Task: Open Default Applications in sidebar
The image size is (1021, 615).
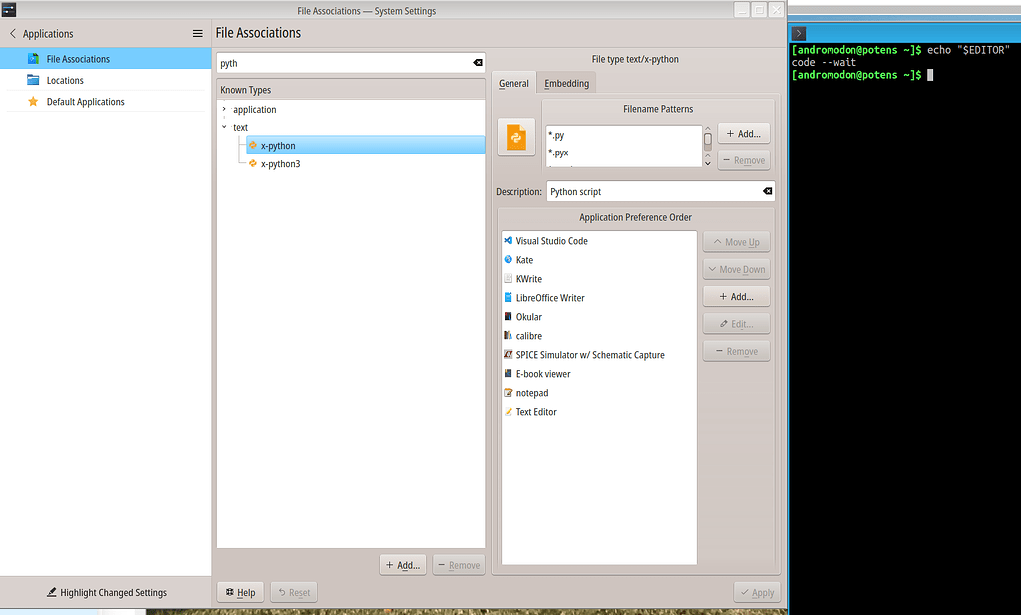Action: 85,102
